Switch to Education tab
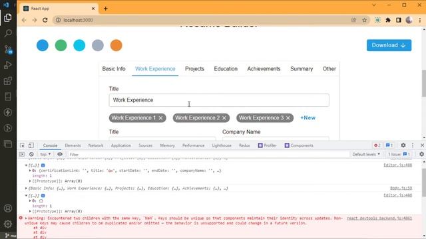The height and width of the screenshot is (239, 426). [226, 69]
